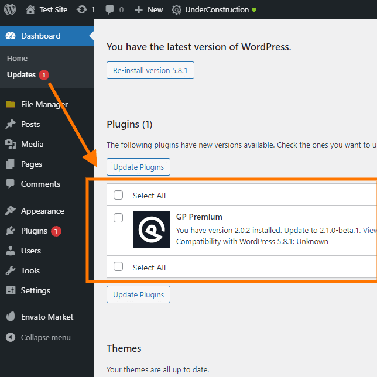Click the red Plugins count badge
Viewport: 377px width, 377px height.
pyautogui.click(x=56, y=231)
